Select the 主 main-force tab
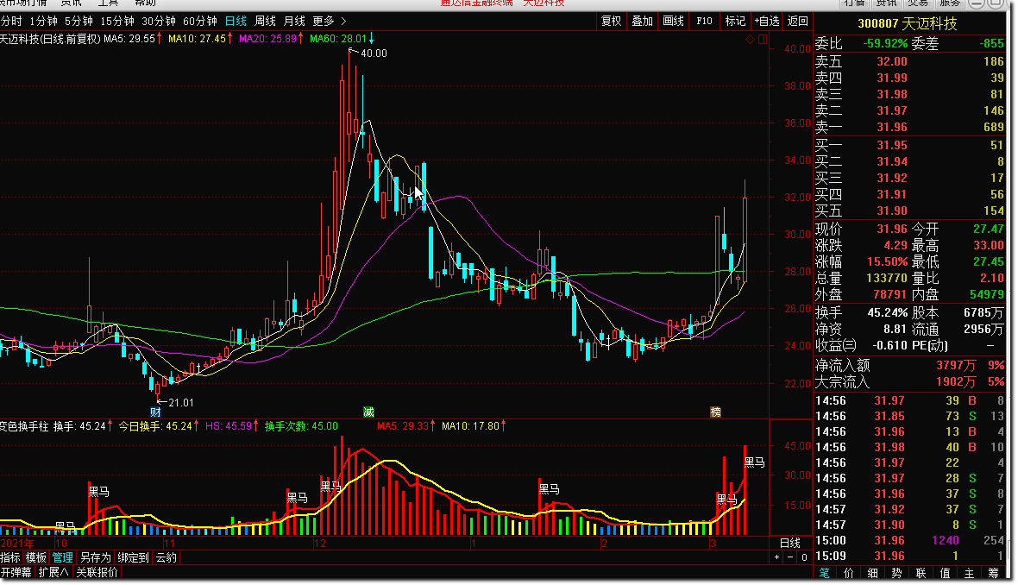This screenshot has width=1018, height=585. click(969, 573)
